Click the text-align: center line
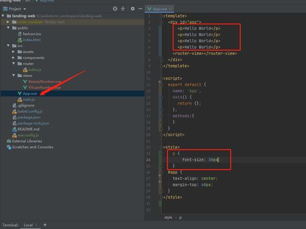This screenshot has width=306, height=229. (195, 178)
